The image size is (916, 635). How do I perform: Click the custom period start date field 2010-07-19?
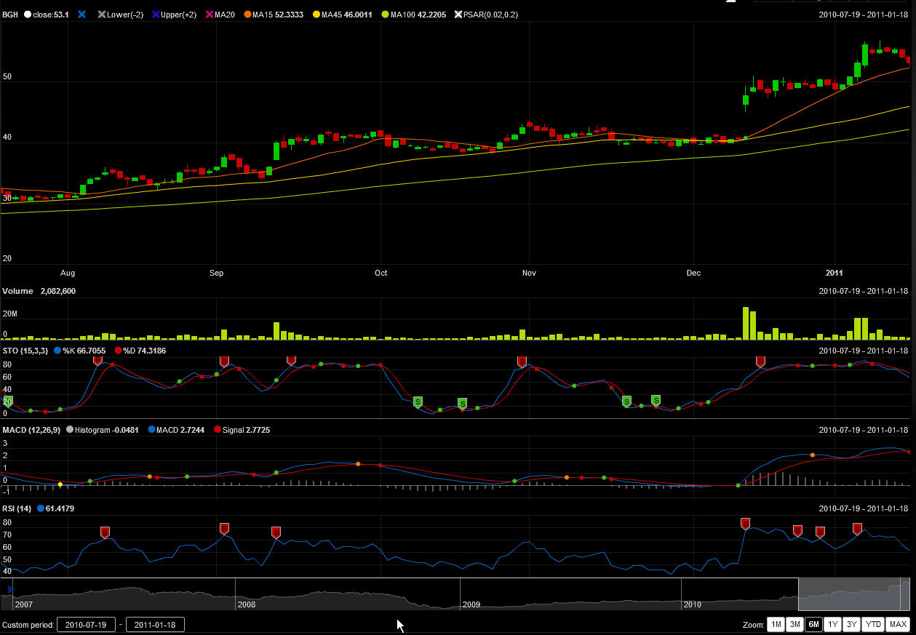point(86,624)
